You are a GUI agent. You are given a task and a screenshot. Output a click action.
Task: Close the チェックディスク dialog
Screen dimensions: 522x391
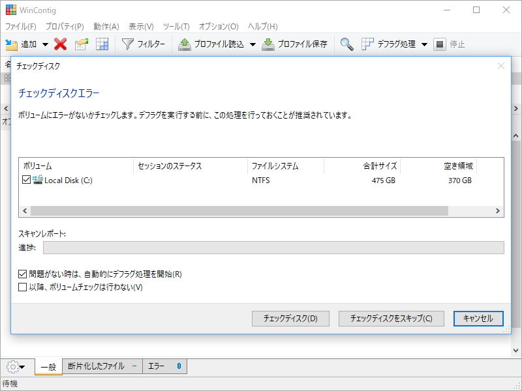click(x=501, y=66)
